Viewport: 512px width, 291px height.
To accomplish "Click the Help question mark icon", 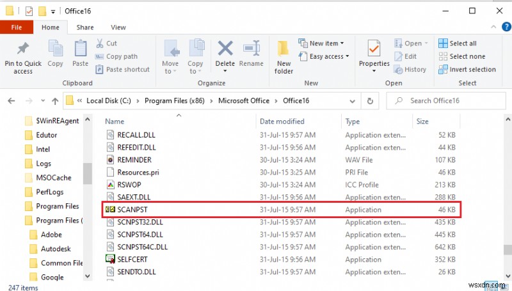I will (x=506, y=27).
